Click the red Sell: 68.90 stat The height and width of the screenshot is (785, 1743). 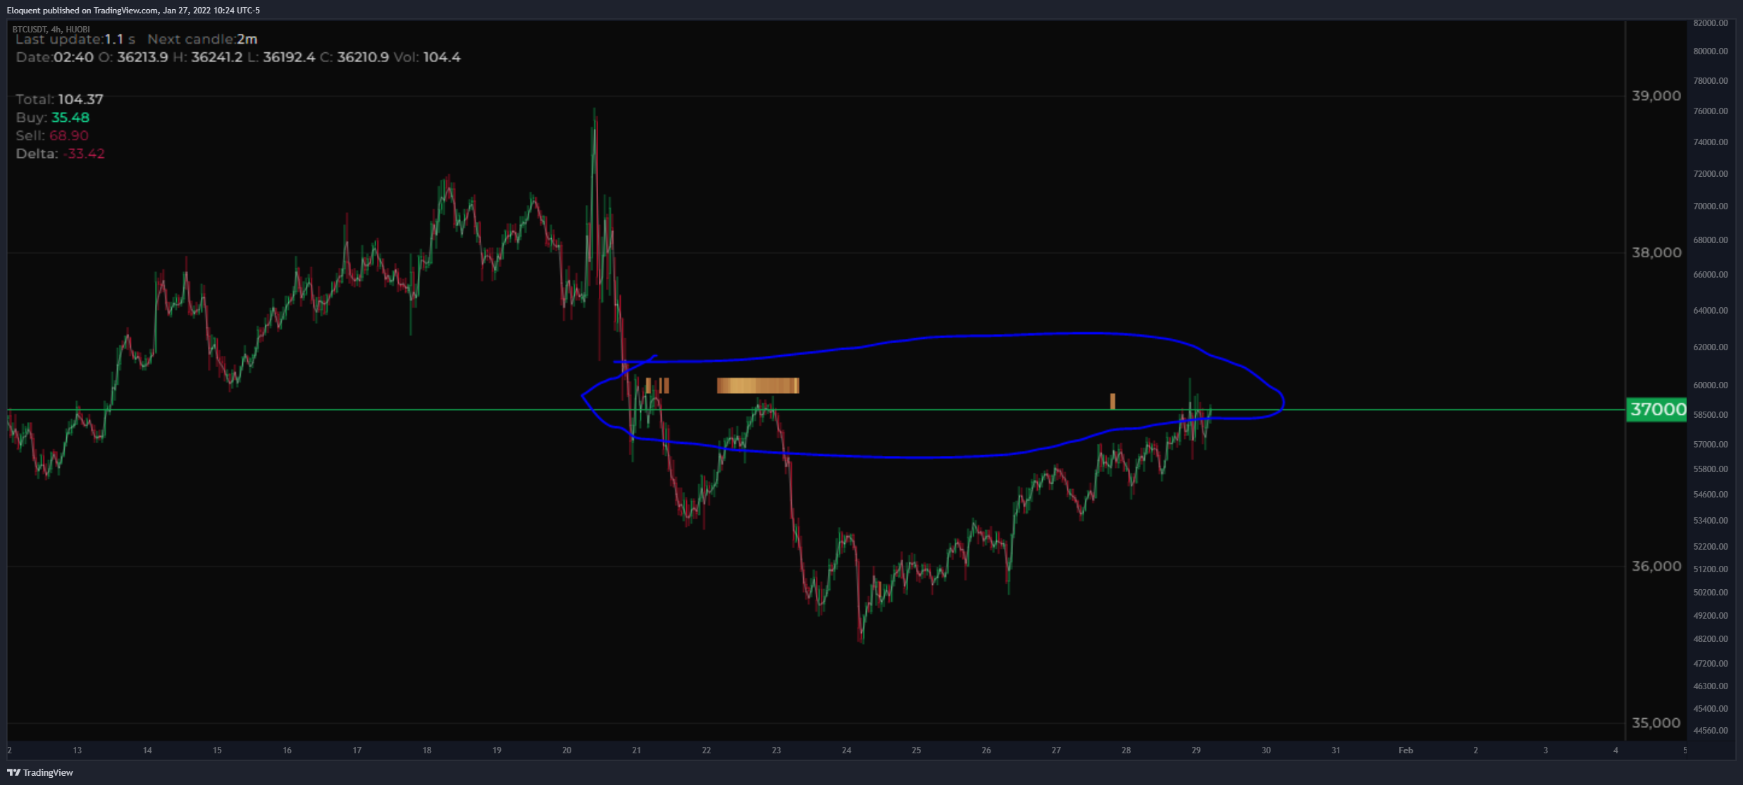pyautogui.click(x=52, y=135)
